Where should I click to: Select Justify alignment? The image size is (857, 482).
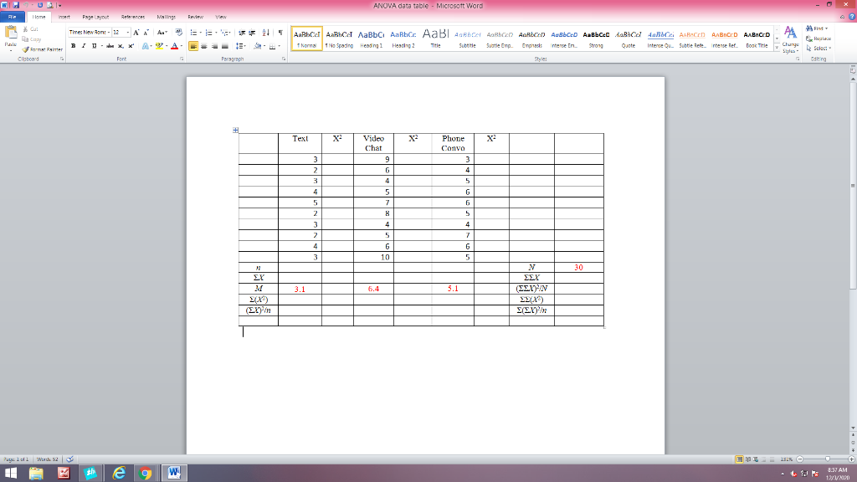(x=224, y=47)
